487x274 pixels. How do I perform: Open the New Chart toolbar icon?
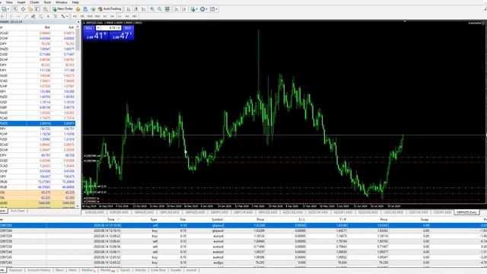pyautogui.click(x=4, y=9)
